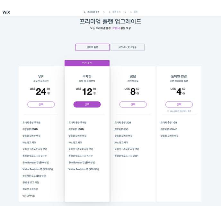Image resolution: width=221 pixels, height=206 pixels.
Task: Go to step 3 결제
Action: pyautogui.click(x=134, y=12)
